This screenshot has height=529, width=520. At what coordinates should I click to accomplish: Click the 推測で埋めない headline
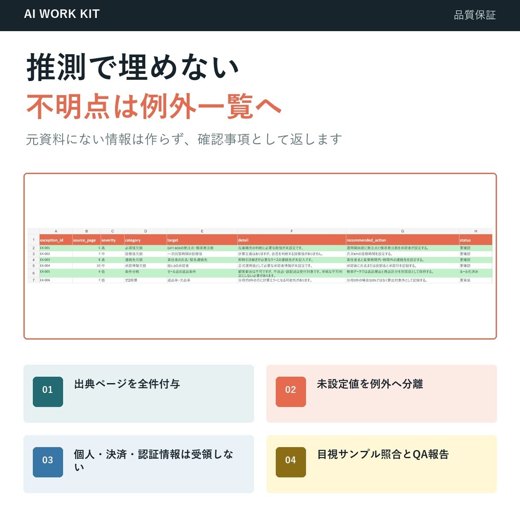[x=133, y=67]
